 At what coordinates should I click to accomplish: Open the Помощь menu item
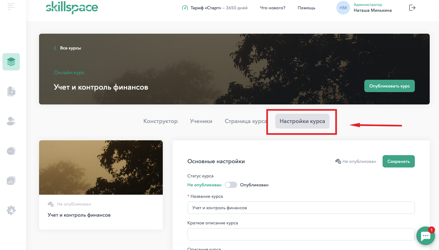(x=307, y=8)
